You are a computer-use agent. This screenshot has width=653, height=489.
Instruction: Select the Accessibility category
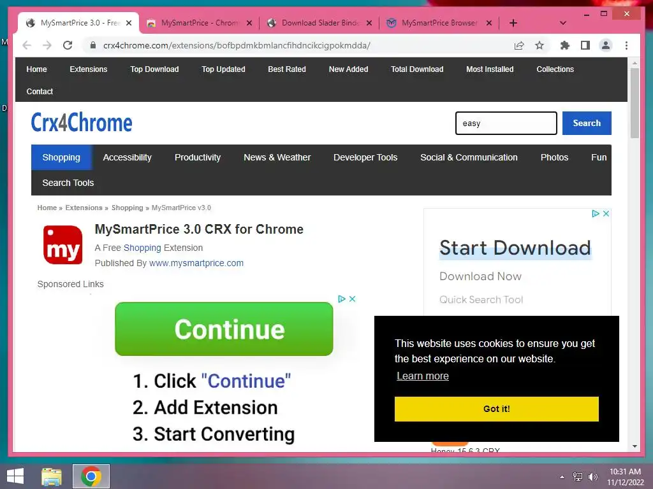pos(127,157)
